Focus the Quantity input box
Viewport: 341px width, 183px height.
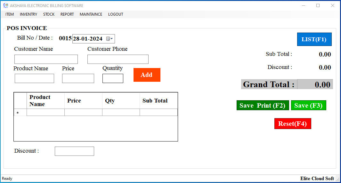click(113, 79)
